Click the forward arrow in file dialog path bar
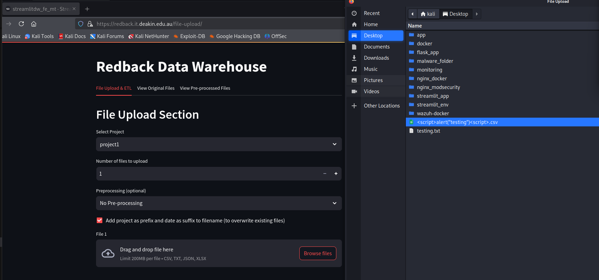 pos(476,14)
